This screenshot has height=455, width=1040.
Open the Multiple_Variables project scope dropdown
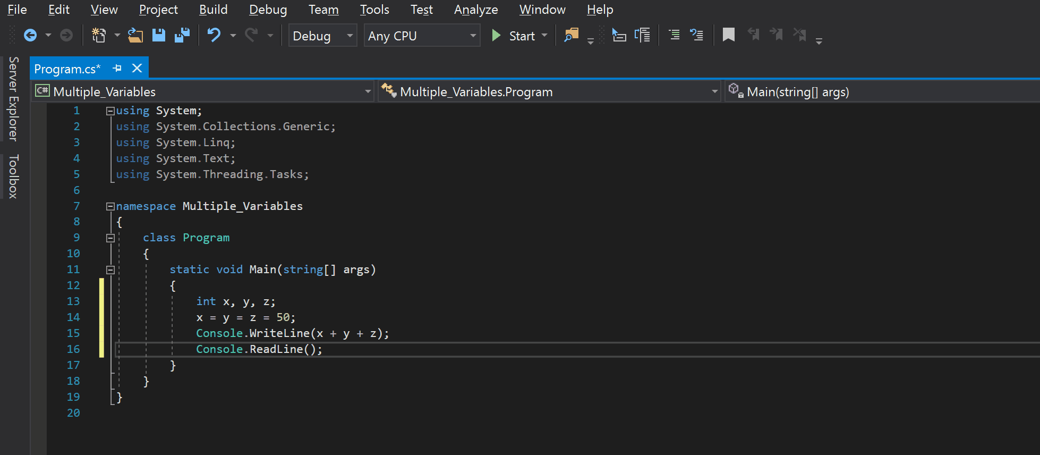tap(203, 91)
